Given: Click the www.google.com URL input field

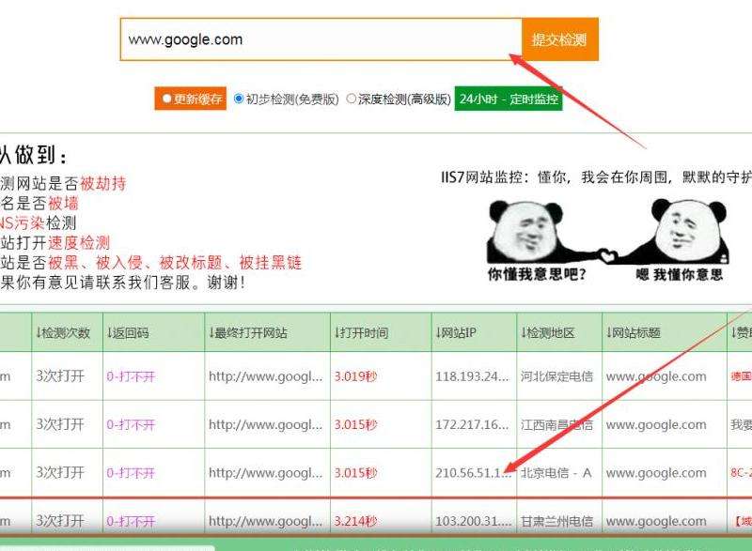Looking at the screenshot, I should (320, 40).
